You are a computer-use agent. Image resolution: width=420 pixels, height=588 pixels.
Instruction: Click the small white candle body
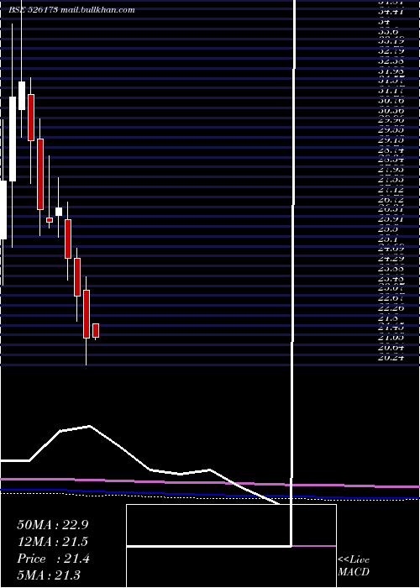click(x=59, y=212)
